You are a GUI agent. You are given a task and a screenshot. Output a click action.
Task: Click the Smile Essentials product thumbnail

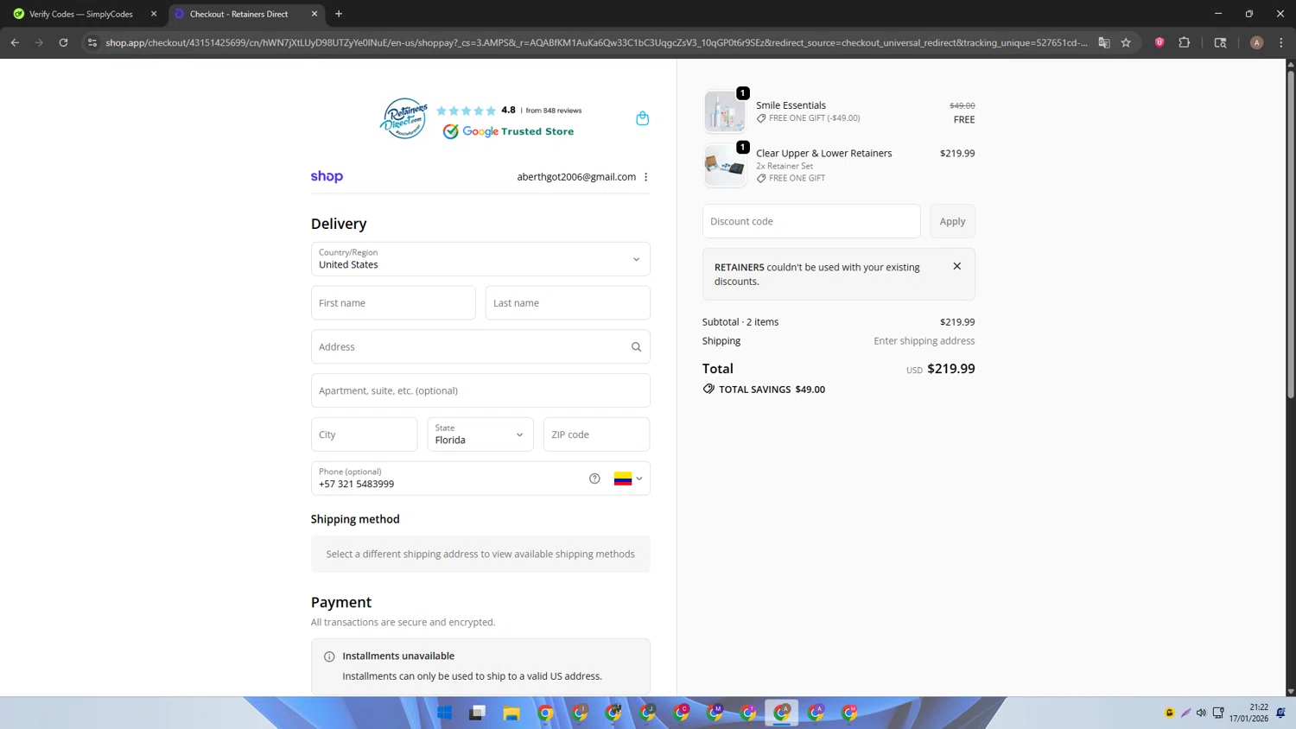tap(724, 111)
